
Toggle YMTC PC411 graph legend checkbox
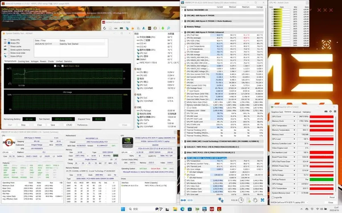click(x=62, y=66)
